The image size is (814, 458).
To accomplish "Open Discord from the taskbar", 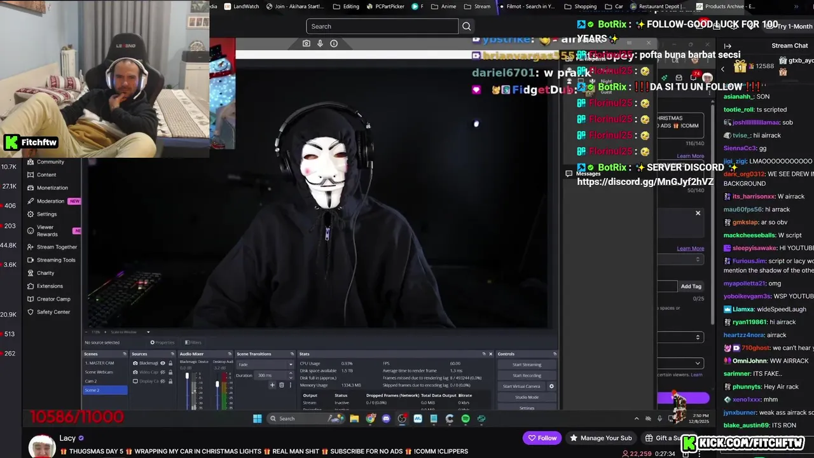I will [x=386, y=419].
